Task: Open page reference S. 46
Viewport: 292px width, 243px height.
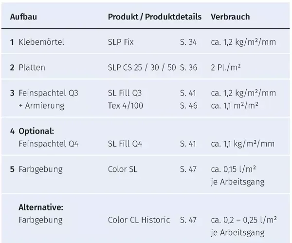Action: point(188,106)
